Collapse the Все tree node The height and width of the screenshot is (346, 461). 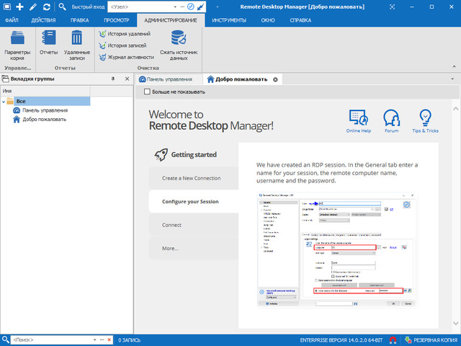click(4, 102)
